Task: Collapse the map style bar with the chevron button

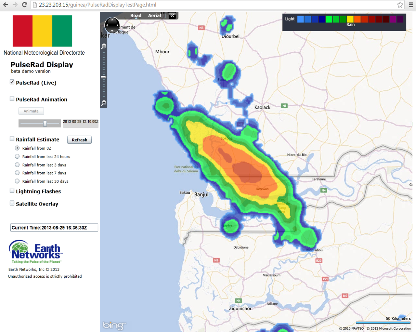Action: pyautogui.click(x=172, y=15)
